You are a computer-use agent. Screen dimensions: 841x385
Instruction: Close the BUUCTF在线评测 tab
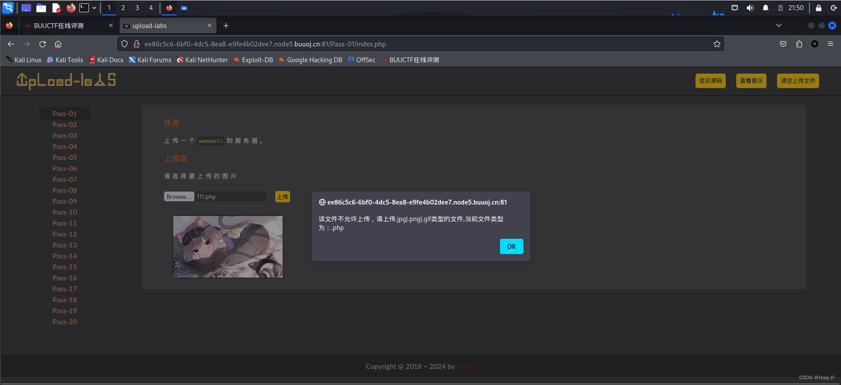point(111,26)
